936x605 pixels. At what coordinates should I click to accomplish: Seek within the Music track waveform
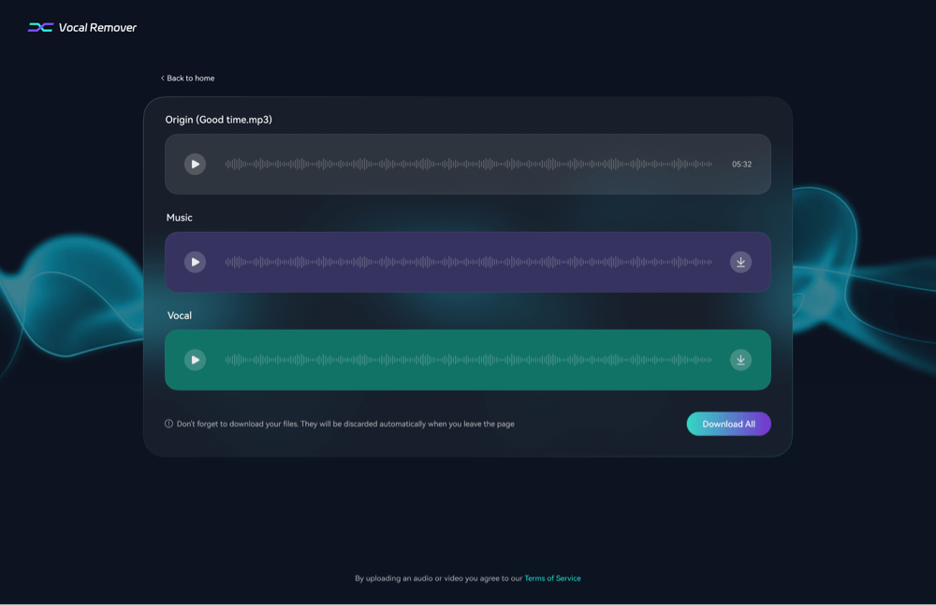coord(468,262)
